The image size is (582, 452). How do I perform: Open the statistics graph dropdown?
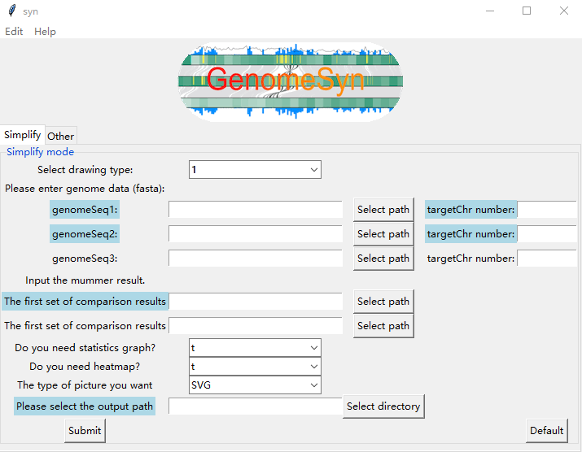(255, 348)
